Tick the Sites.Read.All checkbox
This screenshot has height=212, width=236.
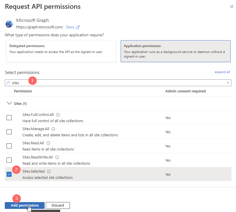(9, 146)
